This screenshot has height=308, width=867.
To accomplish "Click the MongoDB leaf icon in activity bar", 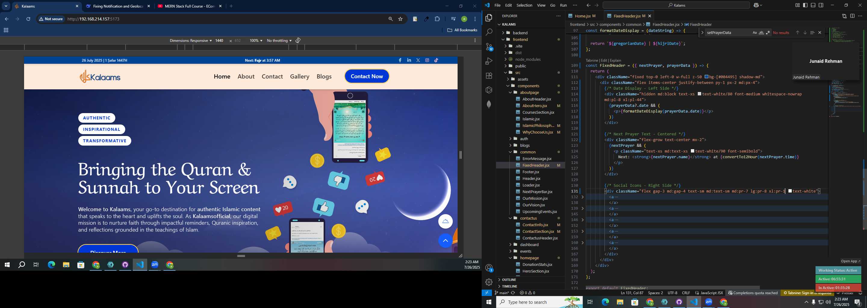I will [x=489, y=105].
